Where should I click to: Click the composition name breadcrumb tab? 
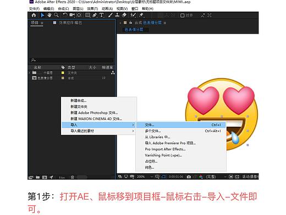point(134,29)
